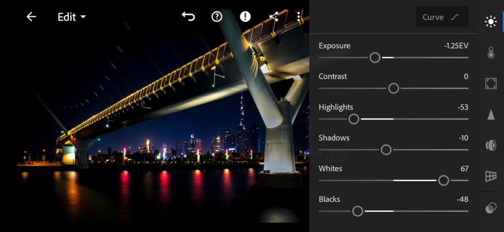Screen dimensions: 504x232
Task: Click the Whites slider handle
Action: 443,180
